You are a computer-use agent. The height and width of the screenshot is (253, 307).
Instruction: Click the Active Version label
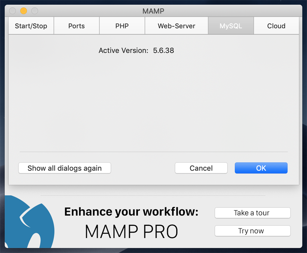pyautogui.click(x=123, y=51)
